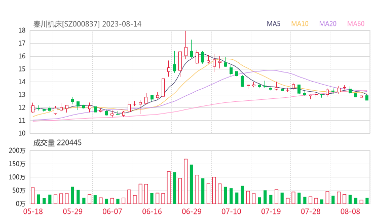This screenshot has height=223, width=375.
Task: Click the price axis value 18
Action: point(22,30)
